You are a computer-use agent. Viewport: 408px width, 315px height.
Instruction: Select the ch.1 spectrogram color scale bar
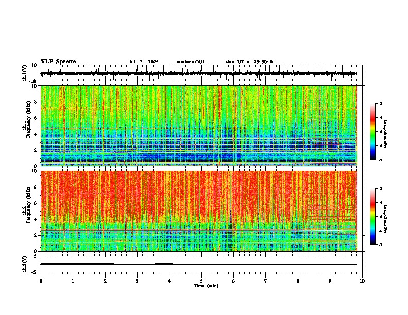373,132
